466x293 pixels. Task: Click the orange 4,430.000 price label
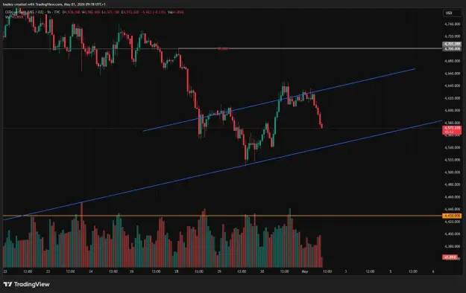pyautogui.click(x=452, y=216)
